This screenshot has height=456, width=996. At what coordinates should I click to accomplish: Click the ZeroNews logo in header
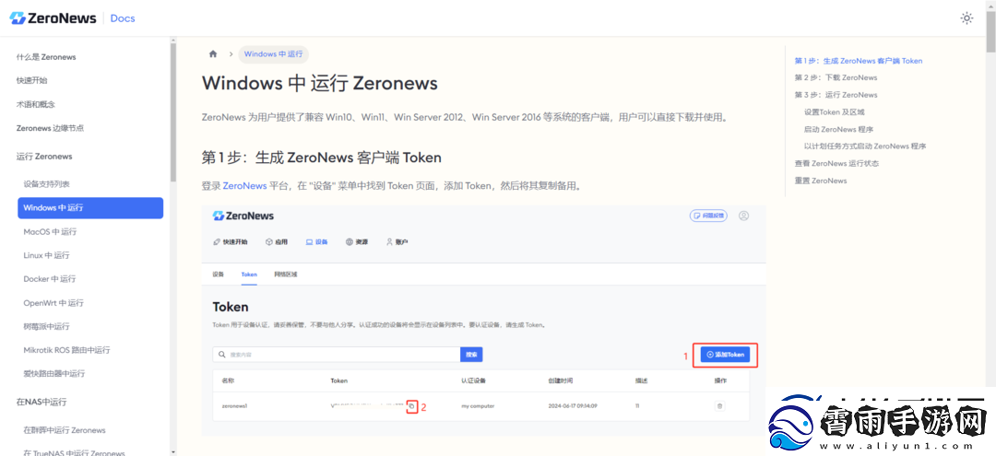point(53,18)
